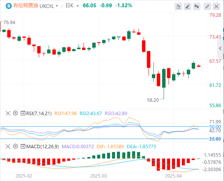Viewport: 224px width, 181px height.
Task: Open the UKOIL symbol dropdown arrow
Action: point(57,6)
